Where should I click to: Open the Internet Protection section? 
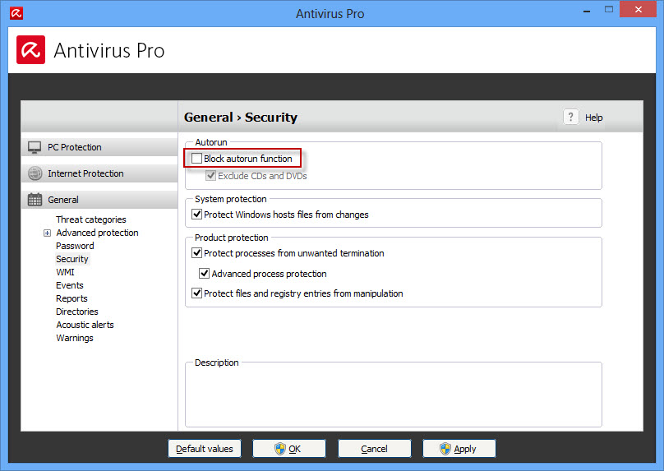click(99, 173)
